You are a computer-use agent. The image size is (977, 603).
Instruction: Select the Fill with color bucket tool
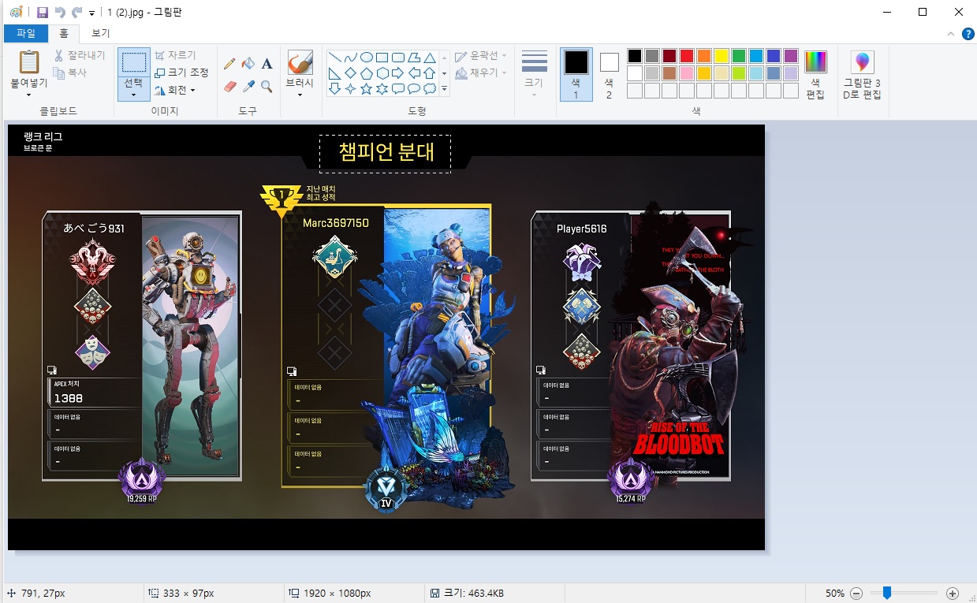point(248,64)
